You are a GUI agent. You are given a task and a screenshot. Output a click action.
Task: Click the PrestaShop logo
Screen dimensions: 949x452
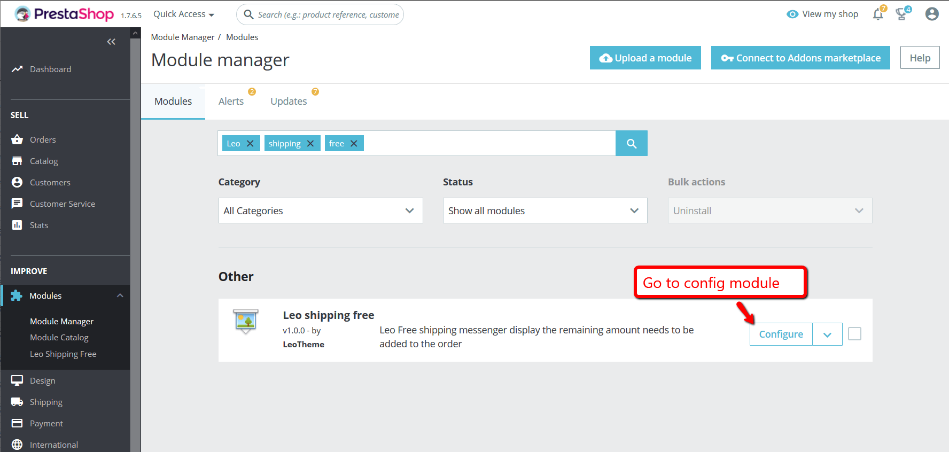(x=64, y=14)
